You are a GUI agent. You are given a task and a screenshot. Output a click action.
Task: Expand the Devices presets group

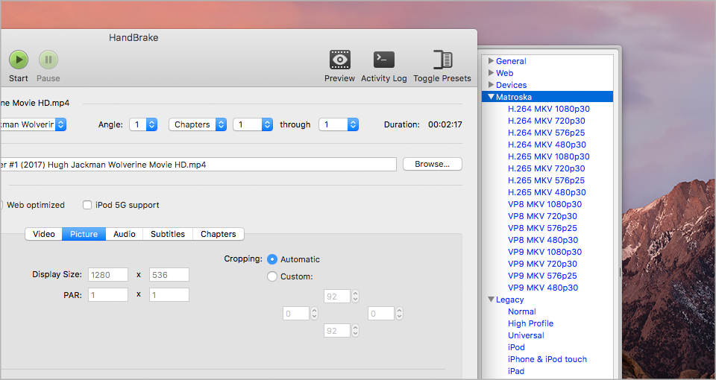click(492, 84)
